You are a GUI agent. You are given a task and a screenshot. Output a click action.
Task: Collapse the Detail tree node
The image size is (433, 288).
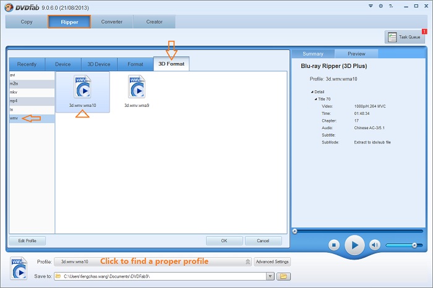(x=312, y=92)
